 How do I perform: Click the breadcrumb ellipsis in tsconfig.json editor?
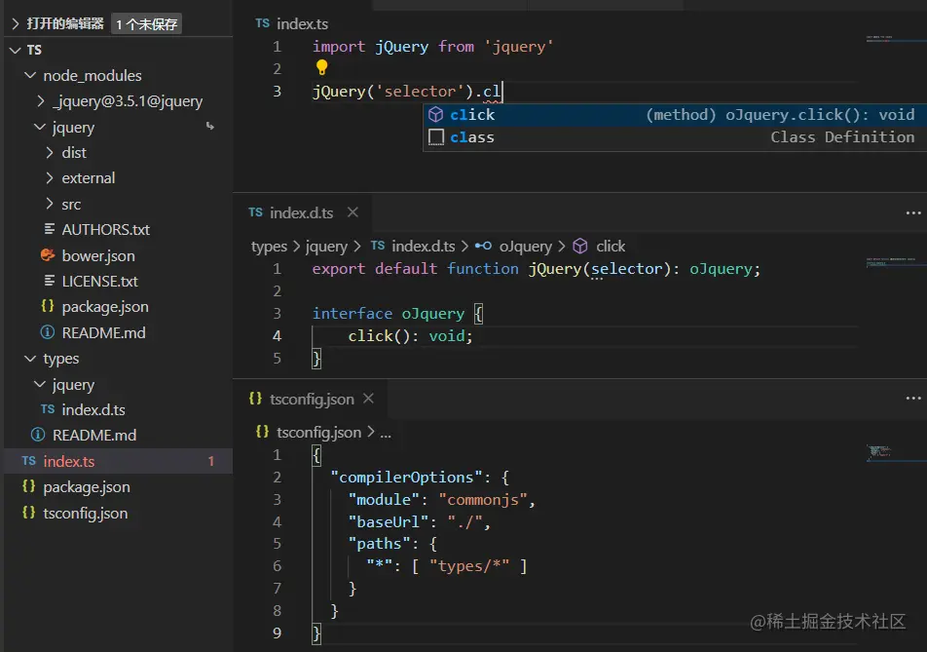pos(386,433)
